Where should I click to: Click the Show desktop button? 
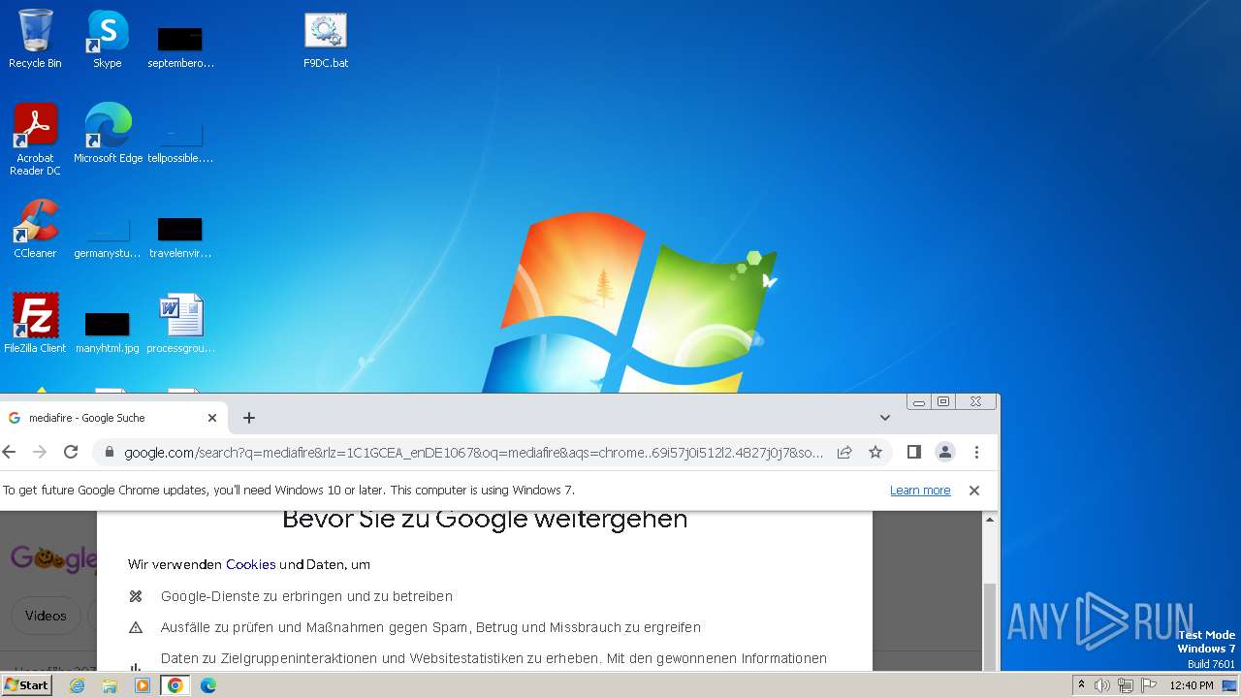(1230, 685)
